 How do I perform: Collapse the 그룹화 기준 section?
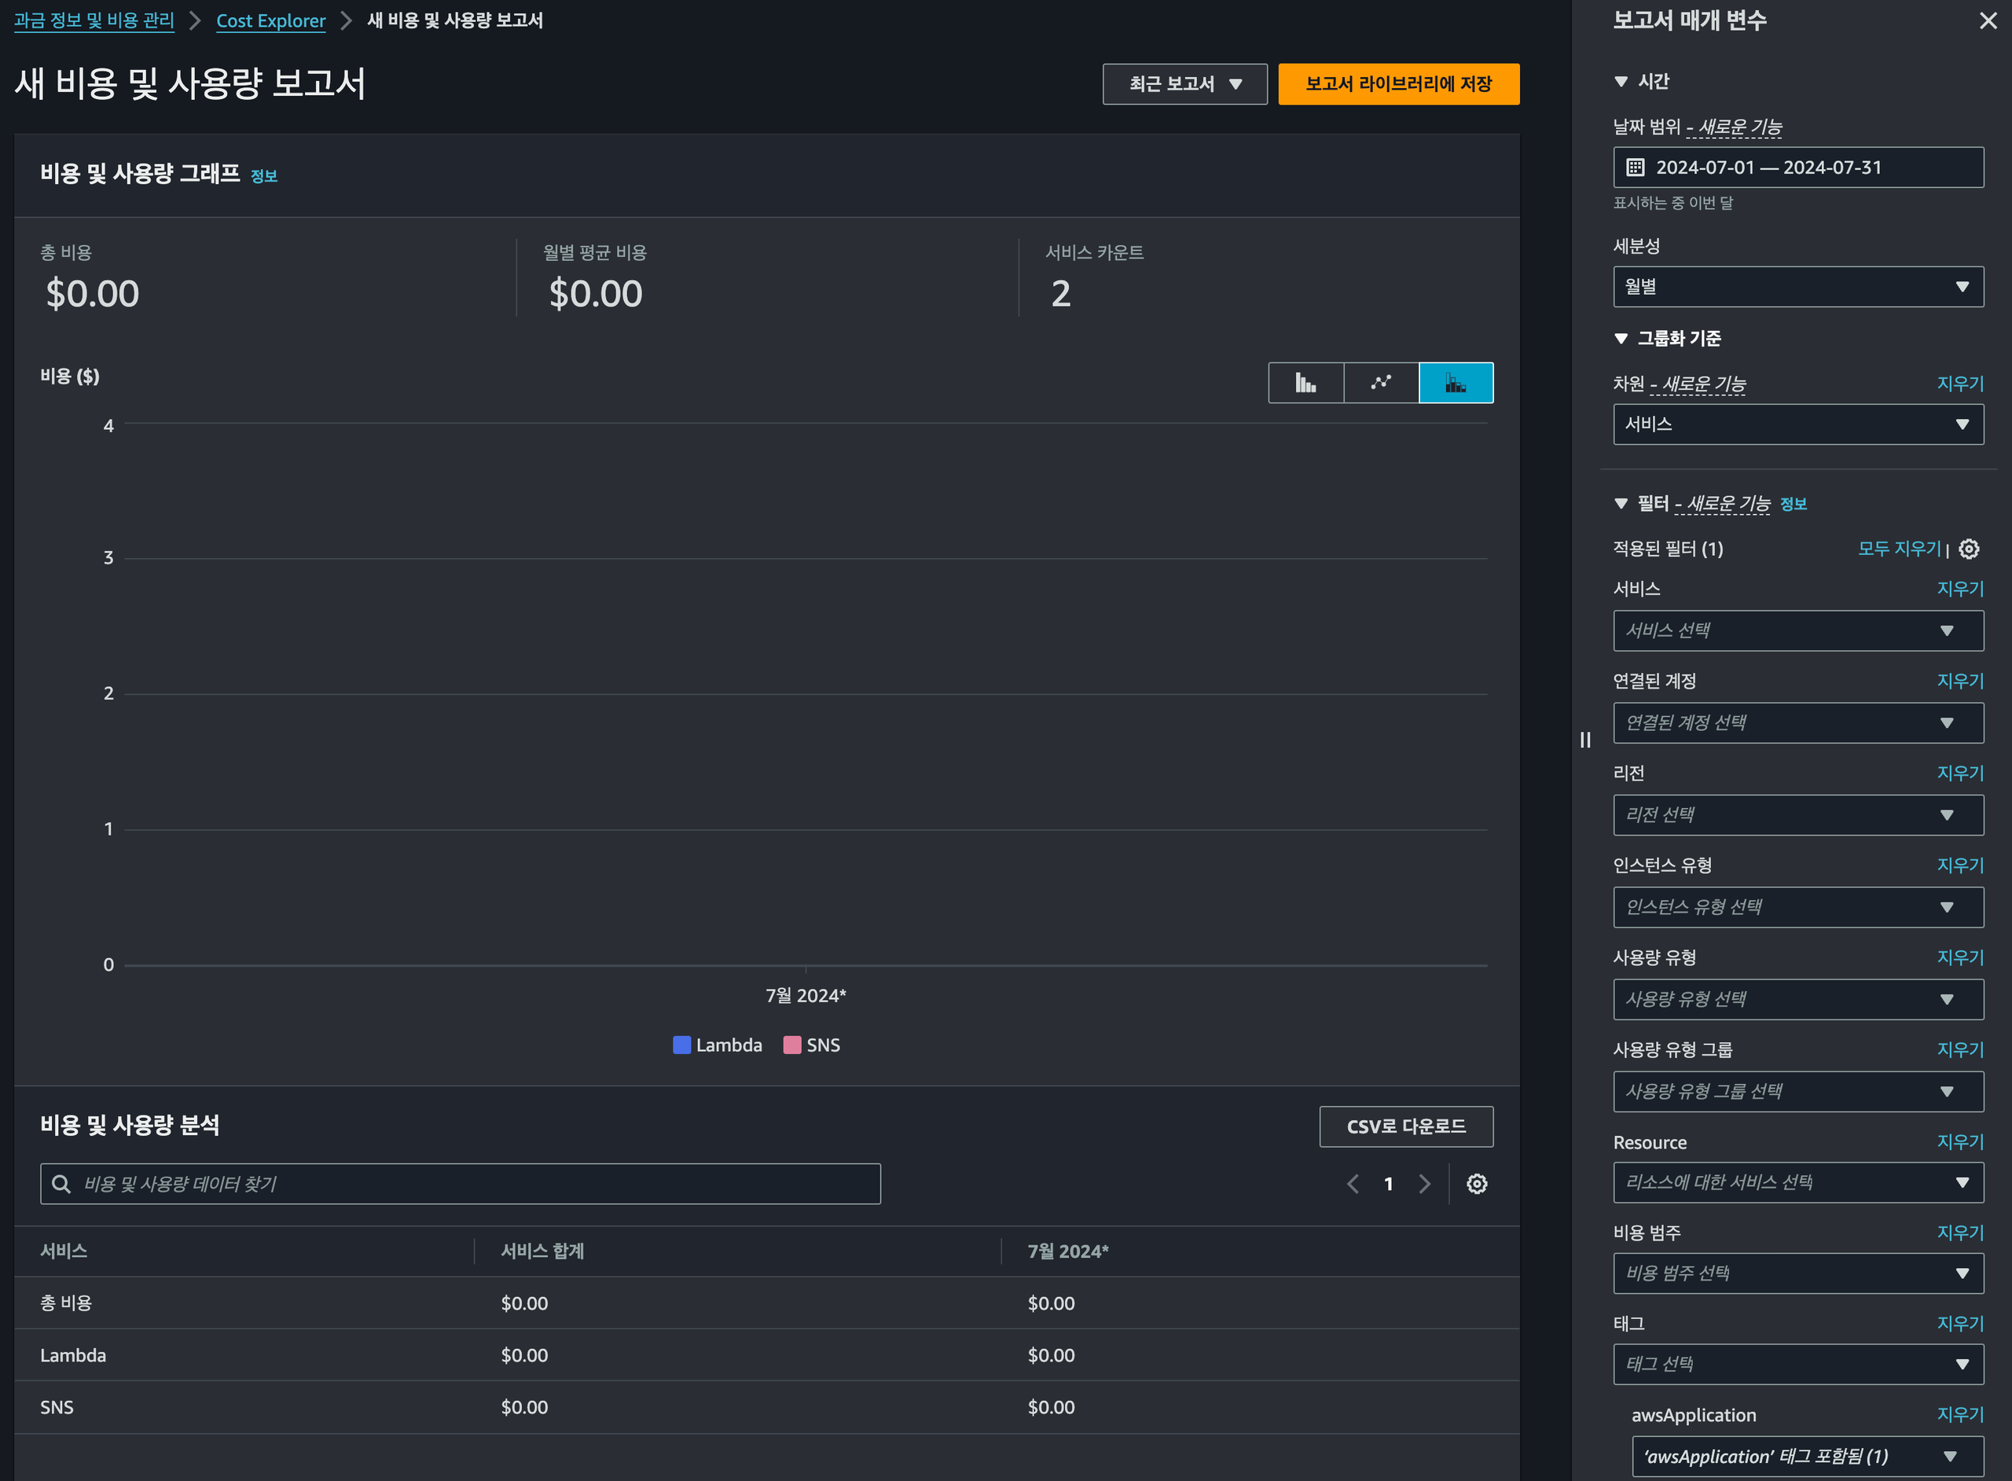pyautogui.click(x=1621, y=338)
